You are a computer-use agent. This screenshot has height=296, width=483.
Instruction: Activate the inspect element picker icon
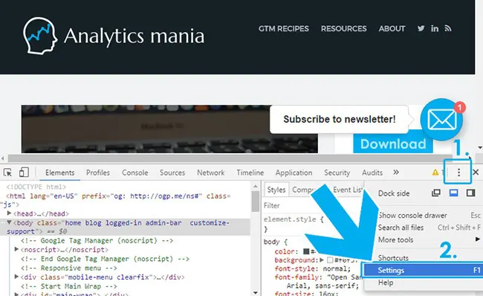pos(7,173)
